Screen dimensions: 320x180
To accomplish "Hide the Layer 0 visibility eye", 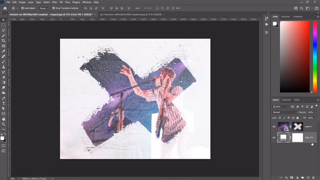I will [274, 127].
